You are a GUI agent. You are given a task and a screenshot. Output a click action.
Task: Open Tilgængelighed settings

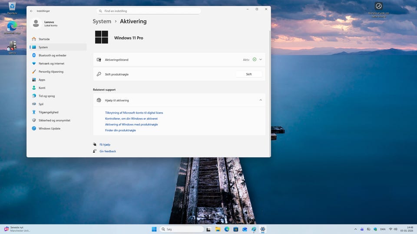(x=48, y=112)
